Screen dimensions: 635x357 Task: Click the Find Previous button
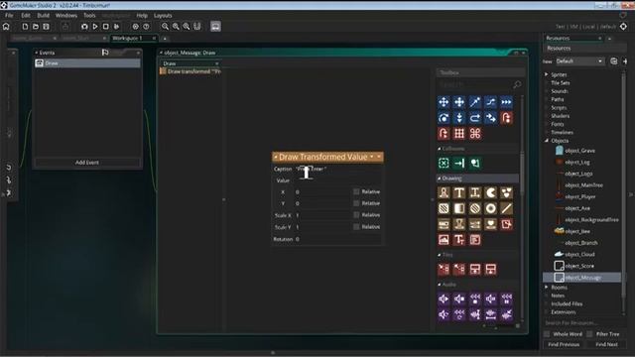click(564, 344)
